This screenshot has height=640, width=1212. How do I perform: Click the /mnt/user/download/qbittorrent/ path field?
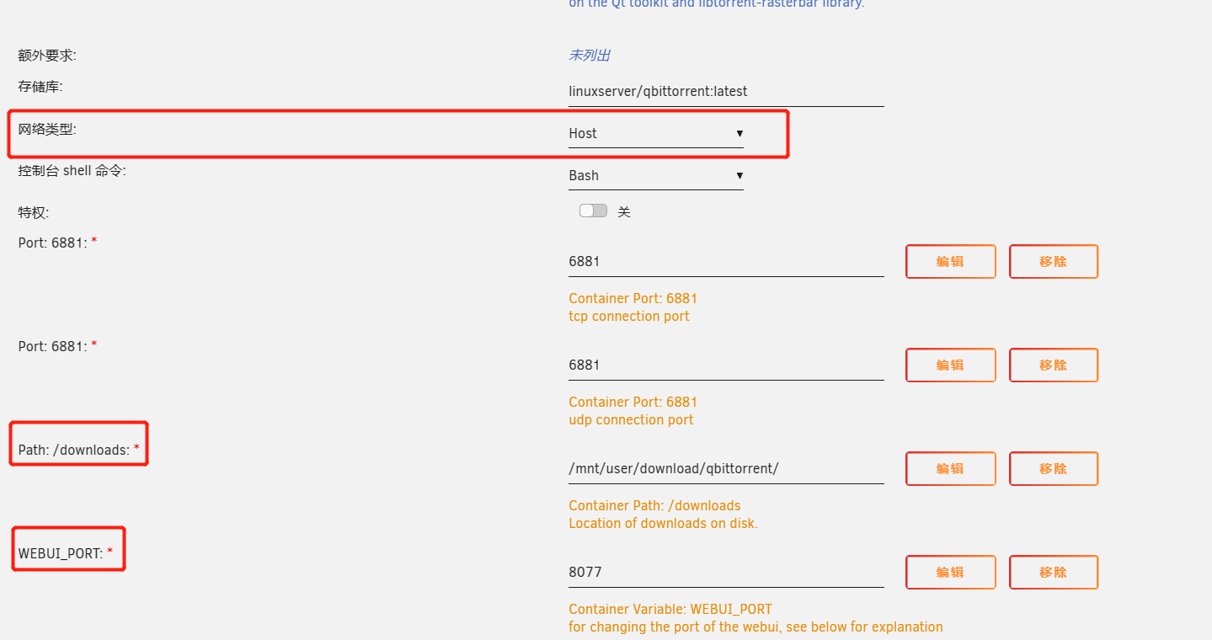click(x=725, y=468)
